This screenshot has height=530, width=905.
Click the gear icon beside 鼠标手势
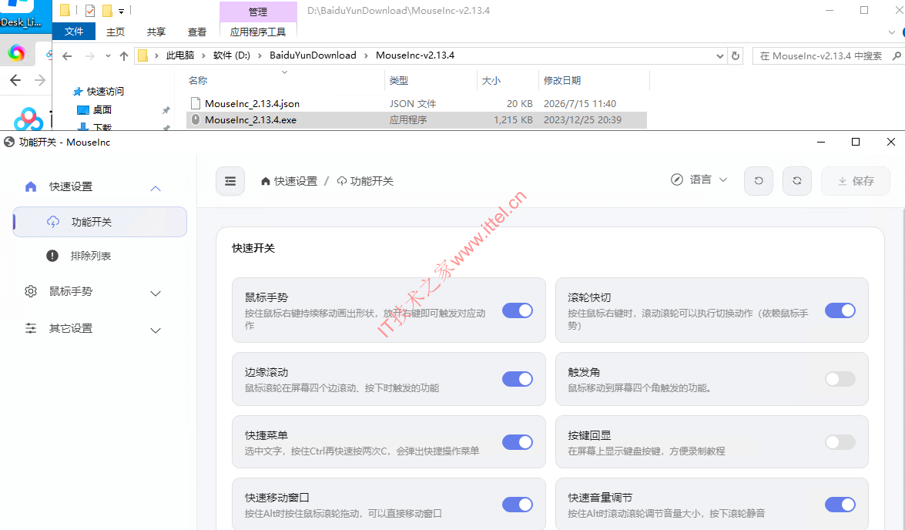[x=31, y=291]
